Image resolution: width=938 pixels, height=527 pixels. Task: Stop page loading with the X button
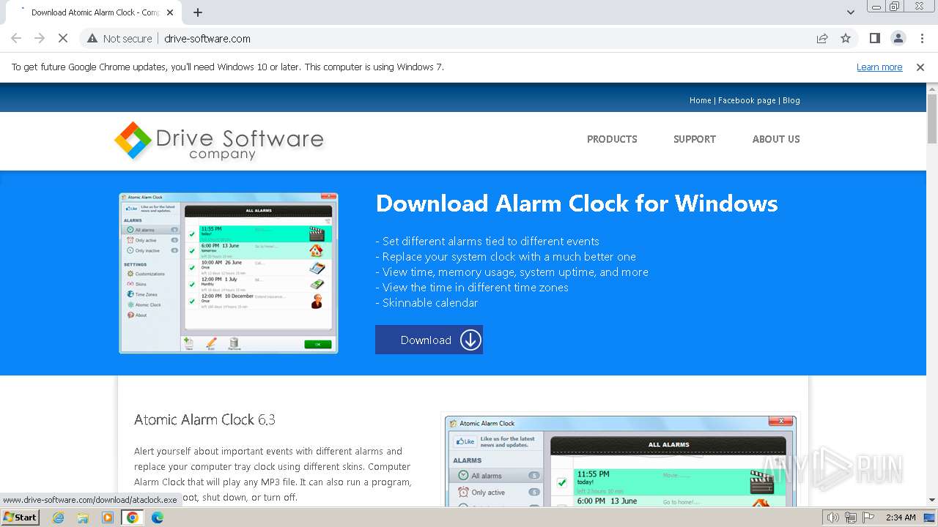click(x=63, y=39)
